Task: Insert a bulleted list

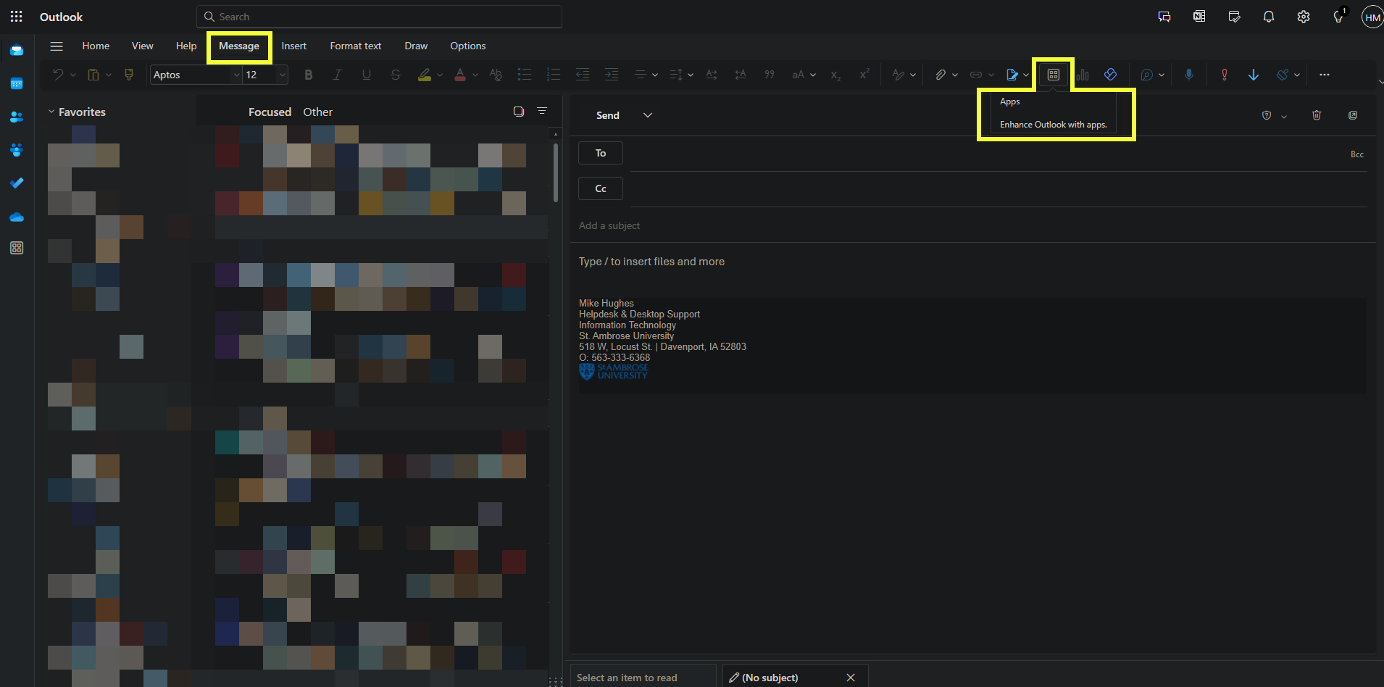Action: (x=525, y=75)
